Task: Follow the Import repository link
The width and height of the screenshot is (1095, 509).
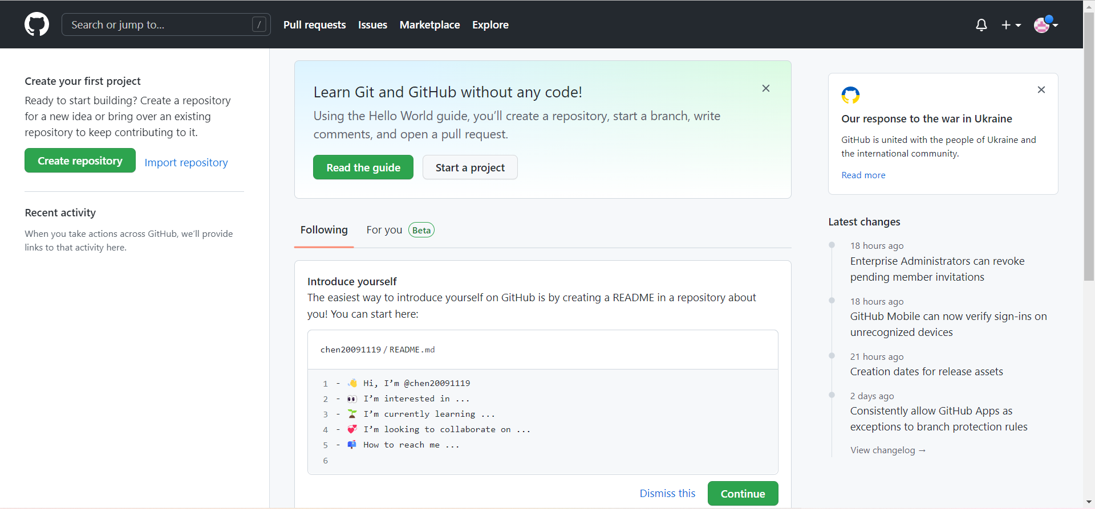Action: coord(186,163)
